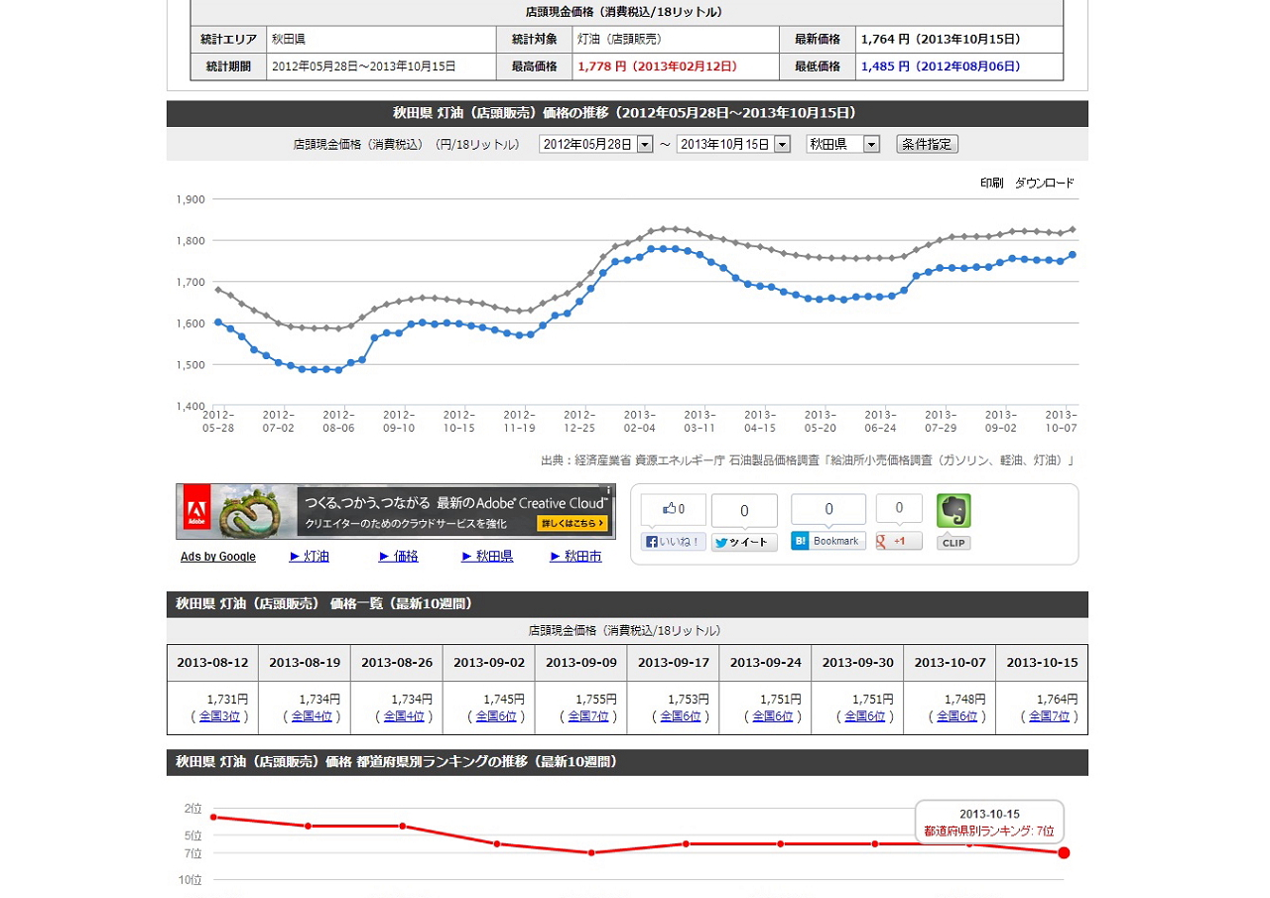Viewport: 1270px width, 898px height.
Task: Click the ダウンロード option above chart
Action: tap(1044, 184)
